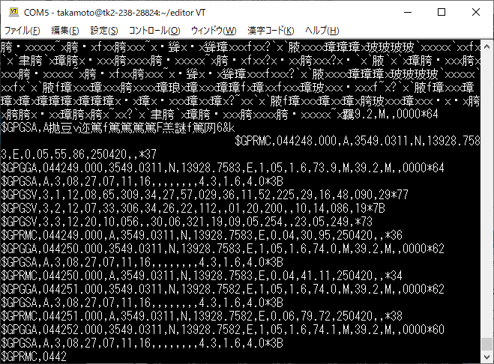The image size is (494, 364).
Task: Open the ヘルプ(H) menu
Action: tap(322, 31)
